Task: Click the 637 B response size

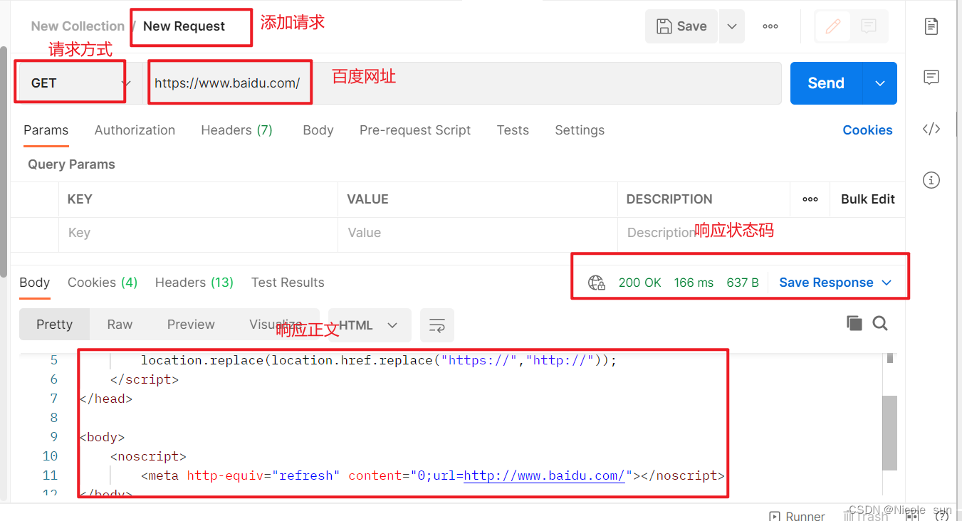Action: (743, 283)
